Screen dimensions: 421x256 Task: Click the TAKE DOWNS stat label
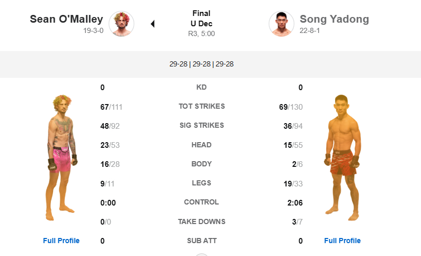click(201, 221)
